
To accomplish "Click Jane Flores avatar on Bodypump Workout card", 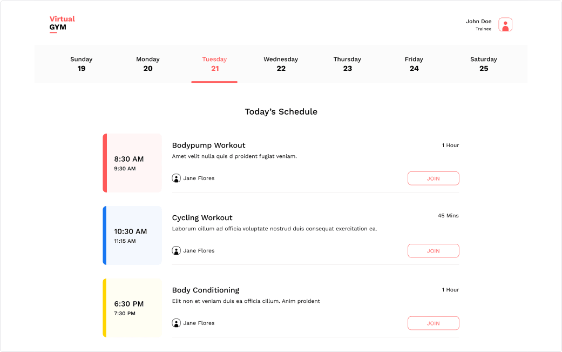I will coord(176,178).
